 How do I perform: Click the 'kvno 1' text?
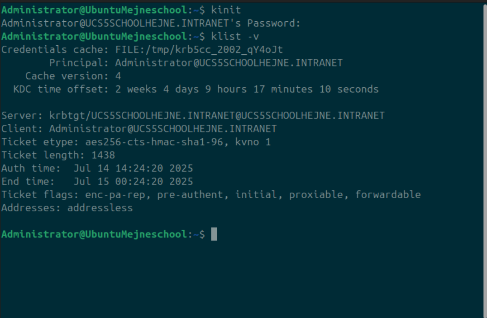(253, 142)
